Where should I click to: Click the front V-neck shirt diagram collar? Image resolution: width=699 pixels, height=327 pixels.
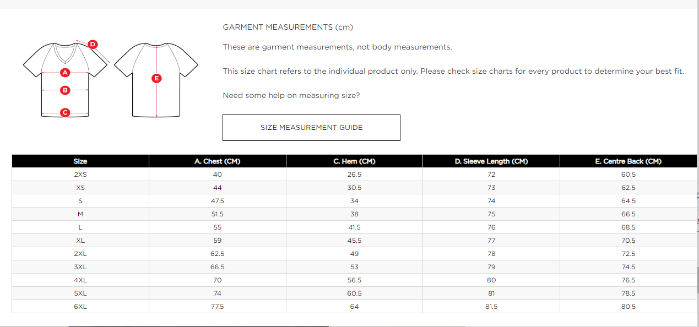[65, 53]
